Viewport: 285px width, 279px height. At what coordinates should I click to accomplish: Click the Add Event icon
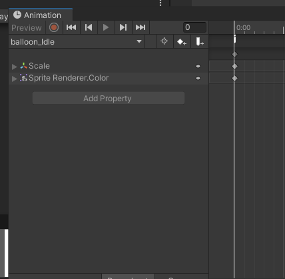click(x=200, y=41)
